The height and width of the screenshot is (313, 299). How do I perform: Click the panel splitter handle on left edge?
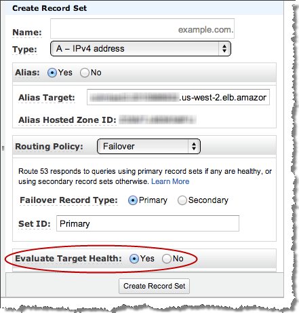tap(3, 149)
